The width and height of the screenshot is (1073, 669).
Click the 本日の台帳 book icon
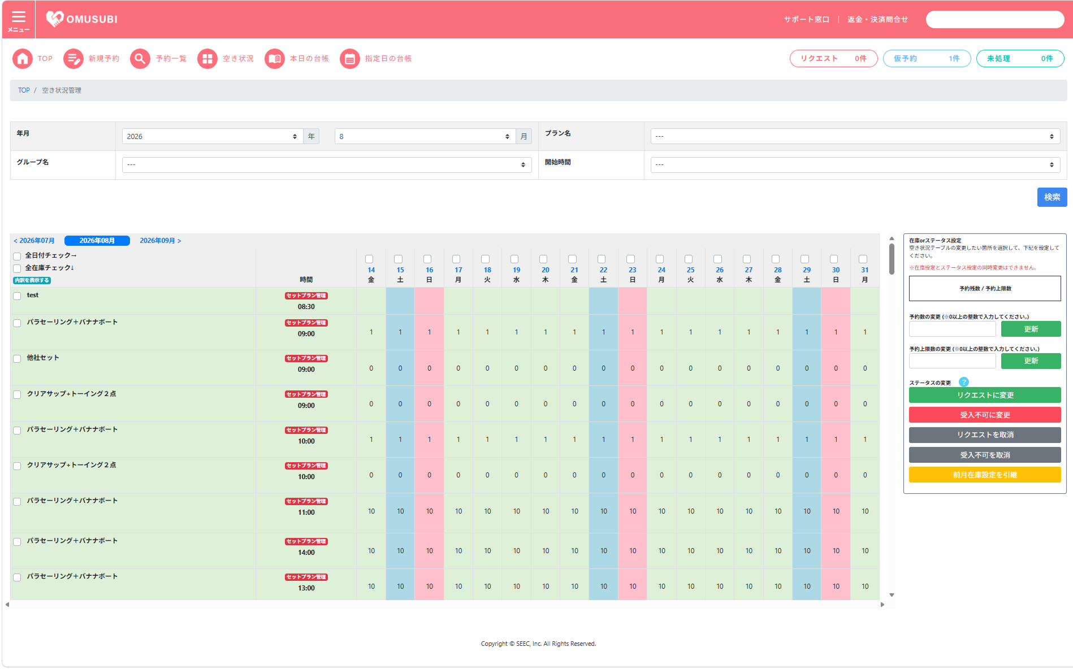click(275, 59)
